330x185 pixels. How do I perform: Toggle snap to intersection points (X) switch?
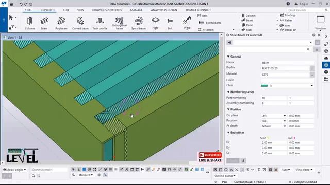[237, 170]
